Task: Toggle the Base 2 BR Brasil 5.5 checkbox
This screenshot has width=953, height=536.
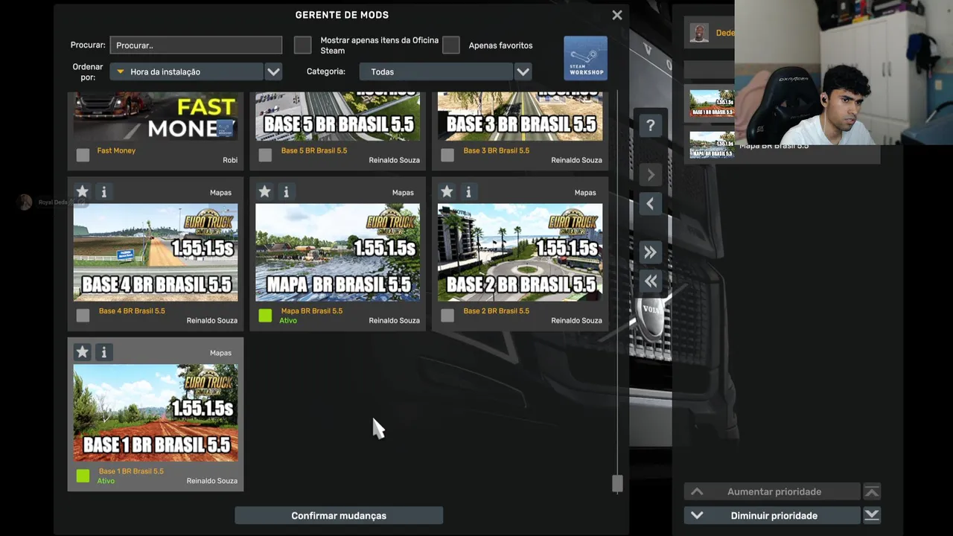Action: coord(447,316)
